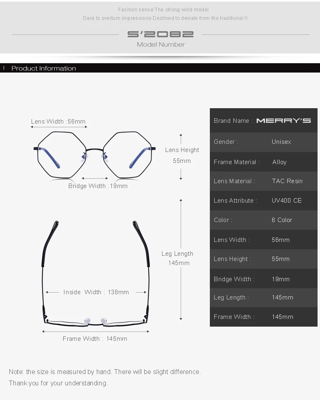This screenshot has width=320, height=402.
Task: Click the S'2082 model number heading
Action: 160,34
